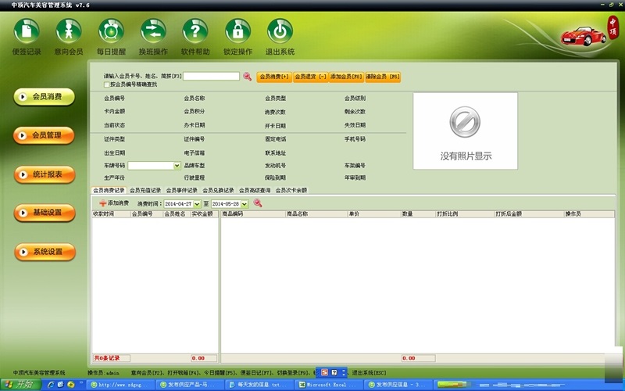The height and width of the screenshot is (391, 625).
Task: Enable 按会员编号精确查找 checkbox
Action: tap(107, 84)
